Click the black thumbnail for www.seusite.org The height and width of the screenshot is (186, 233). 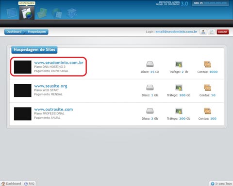23,91
